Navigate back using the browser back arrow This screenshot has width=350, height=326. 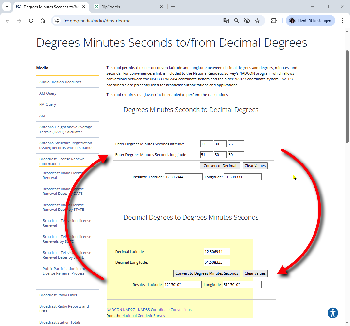(7, 20)
